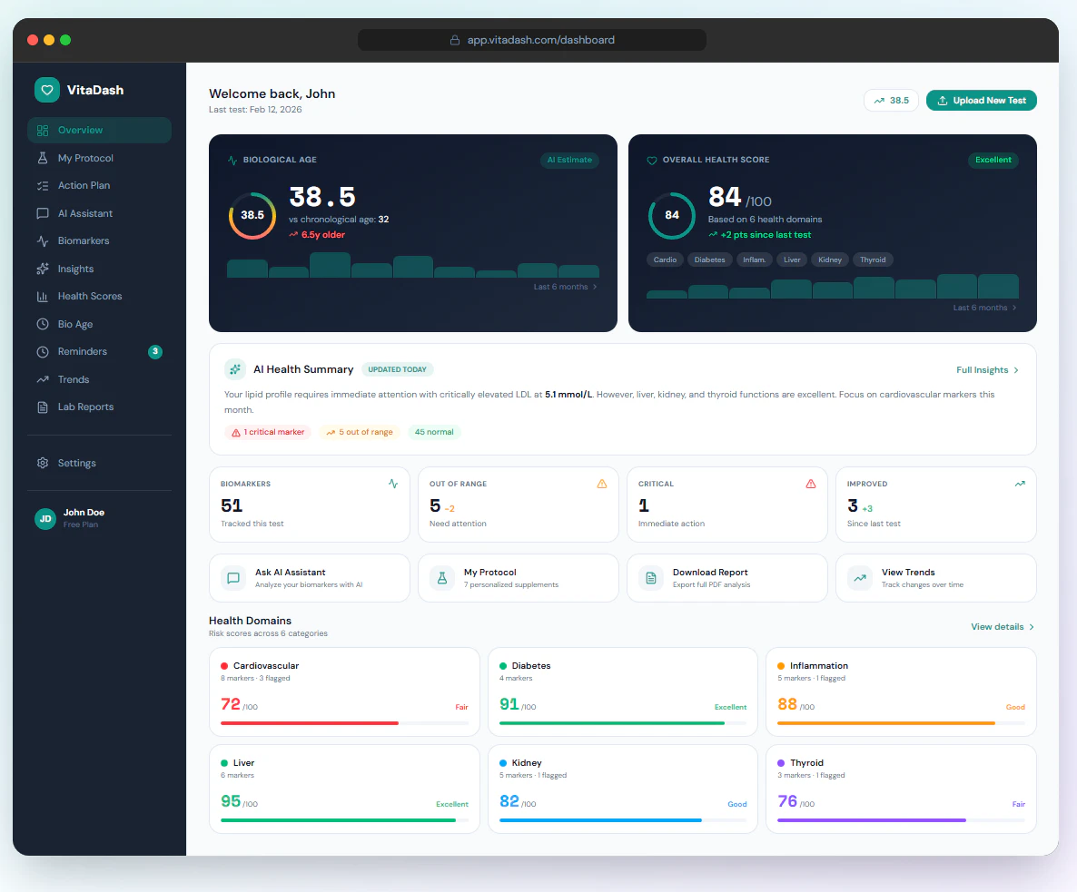
Task: Open My Protocol flask icon in sidebar
Action: point(43,158)
